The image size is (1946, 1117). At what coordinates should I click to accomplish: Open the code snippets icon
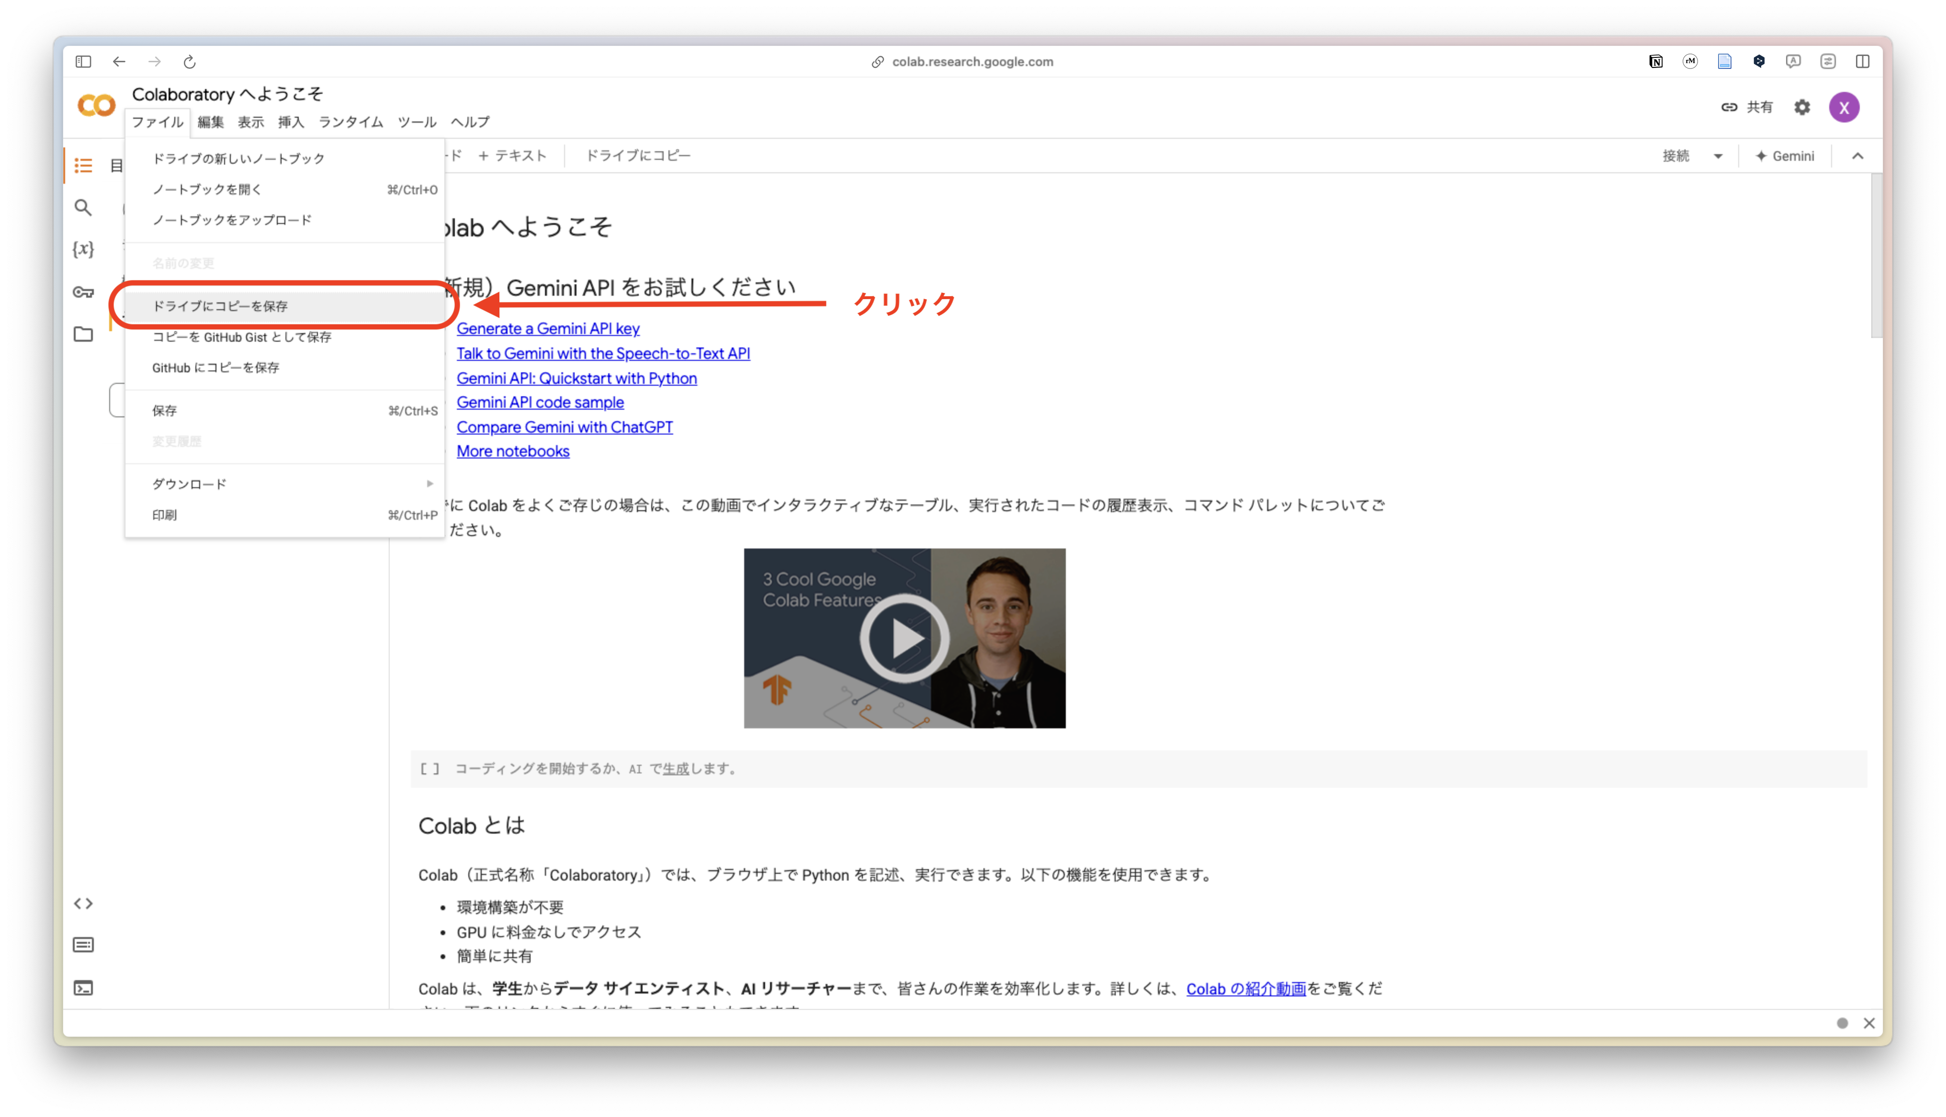[83, 903]
